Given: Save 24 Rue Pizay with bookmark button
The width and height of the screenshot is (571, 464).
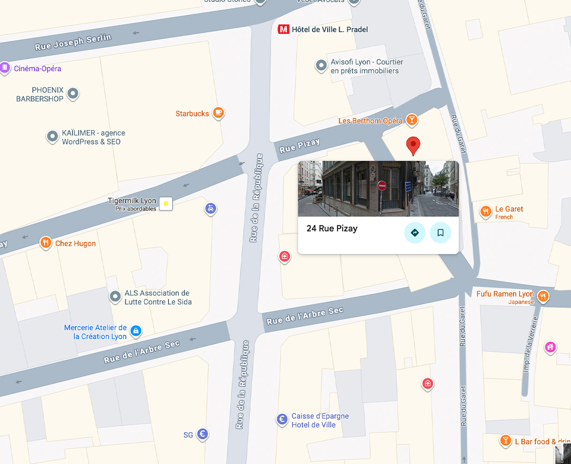Looking at the screenshot, I should point(440,232).
